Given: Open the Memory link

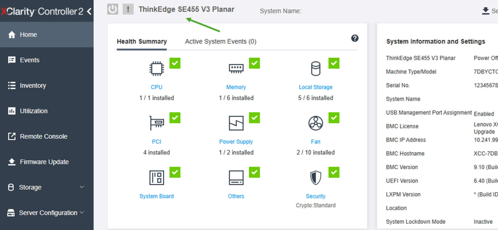Looking at the screenshot, I should (x=236, y=87).
